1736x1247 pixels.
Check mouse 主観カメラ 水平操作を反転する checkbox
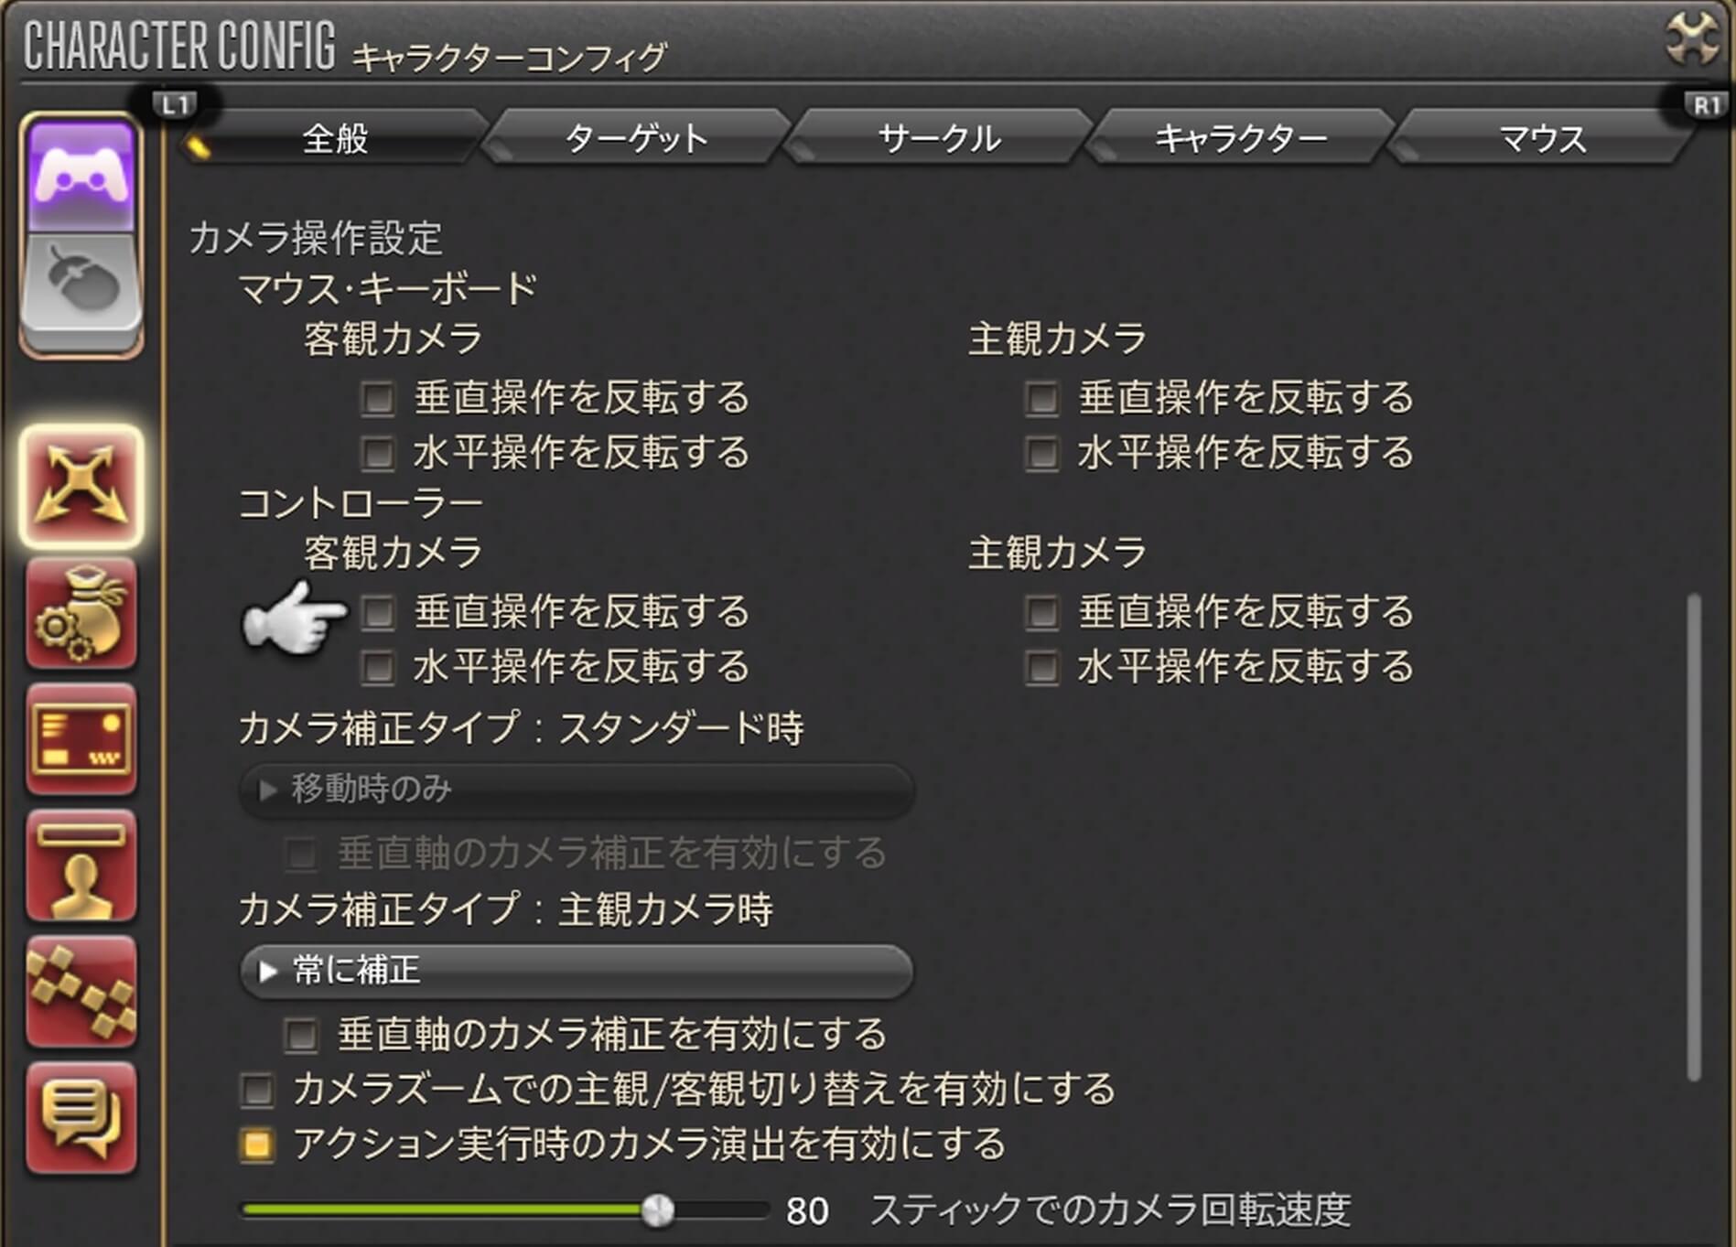pos(1042,453)
